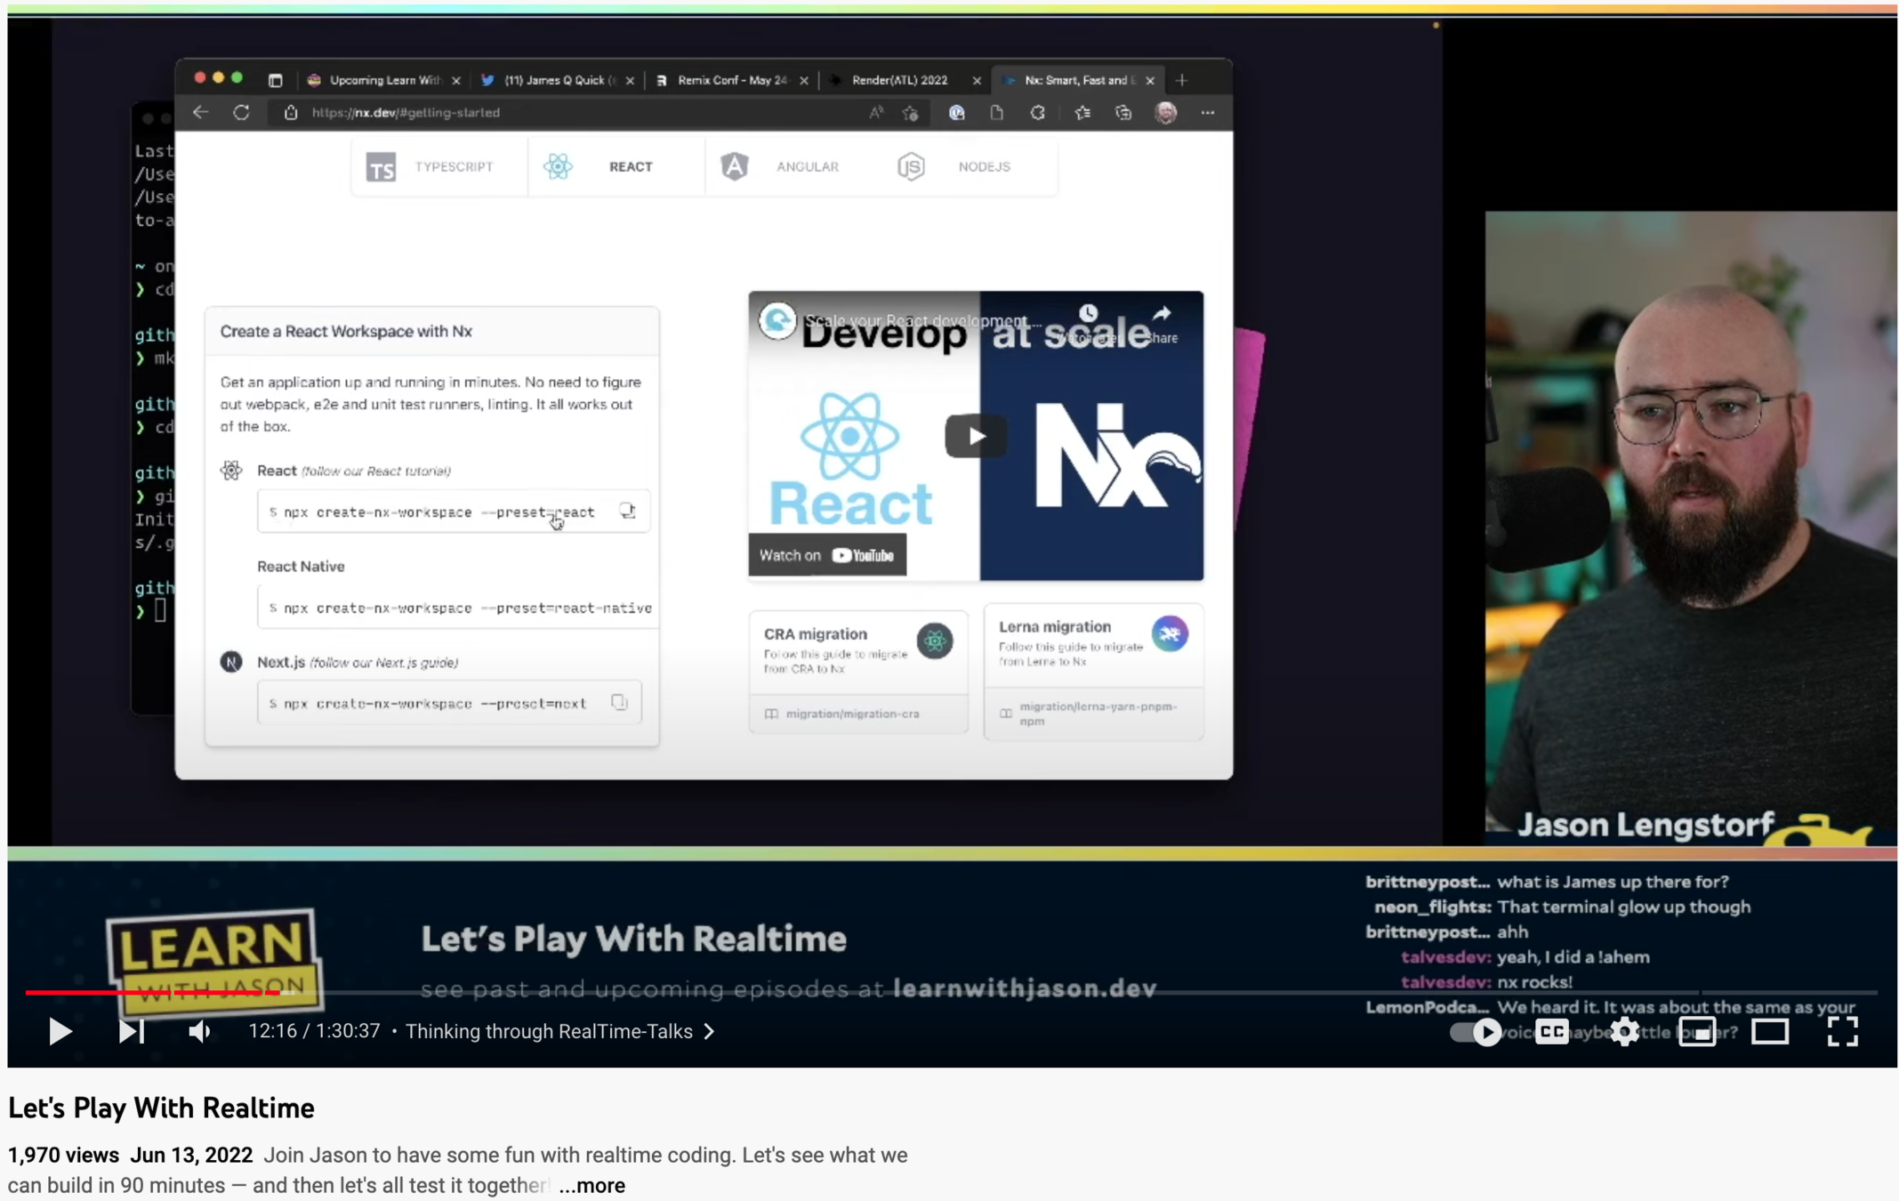Switch to theater mode
This screenshot has height=1201, width=1899.
click(1770, 1032)
